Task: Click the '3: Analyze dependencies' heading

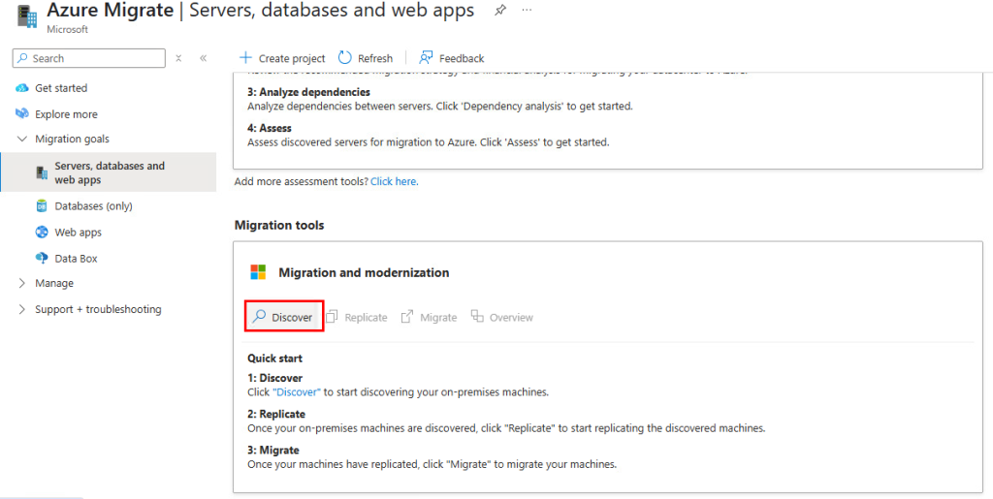Action: pos(308,92)
